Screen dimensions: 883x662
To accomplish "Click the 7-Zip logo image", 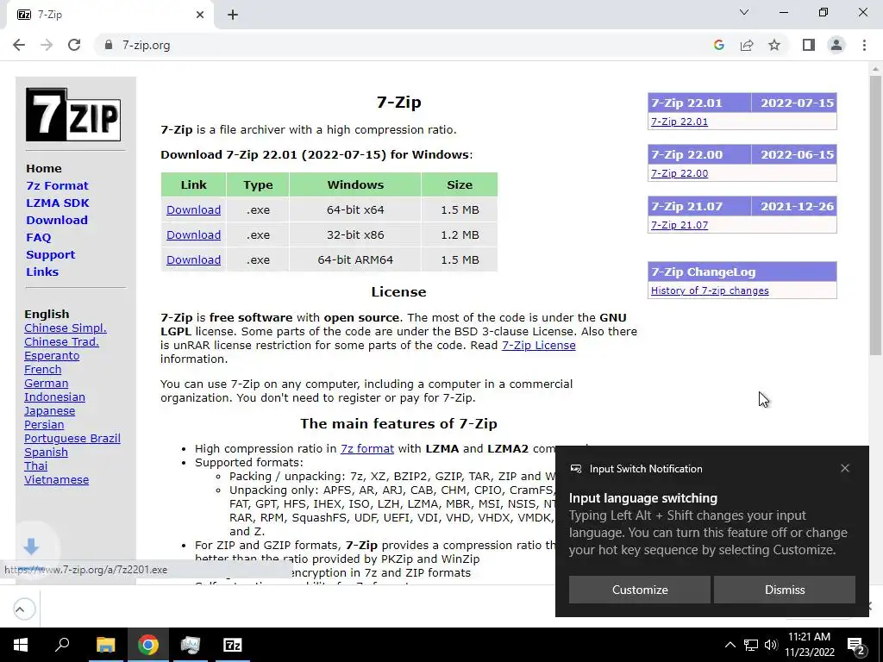I will pos(73,115).
